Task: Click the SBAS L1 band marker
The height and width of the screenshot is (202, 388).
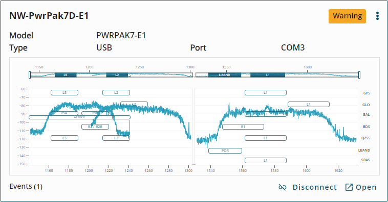Action: [266, 161]
